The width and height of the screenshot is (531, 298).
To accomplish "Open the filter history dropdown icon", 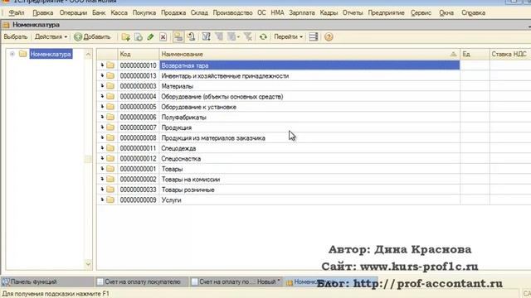I will pyautogui.click(x=233, y=36).
